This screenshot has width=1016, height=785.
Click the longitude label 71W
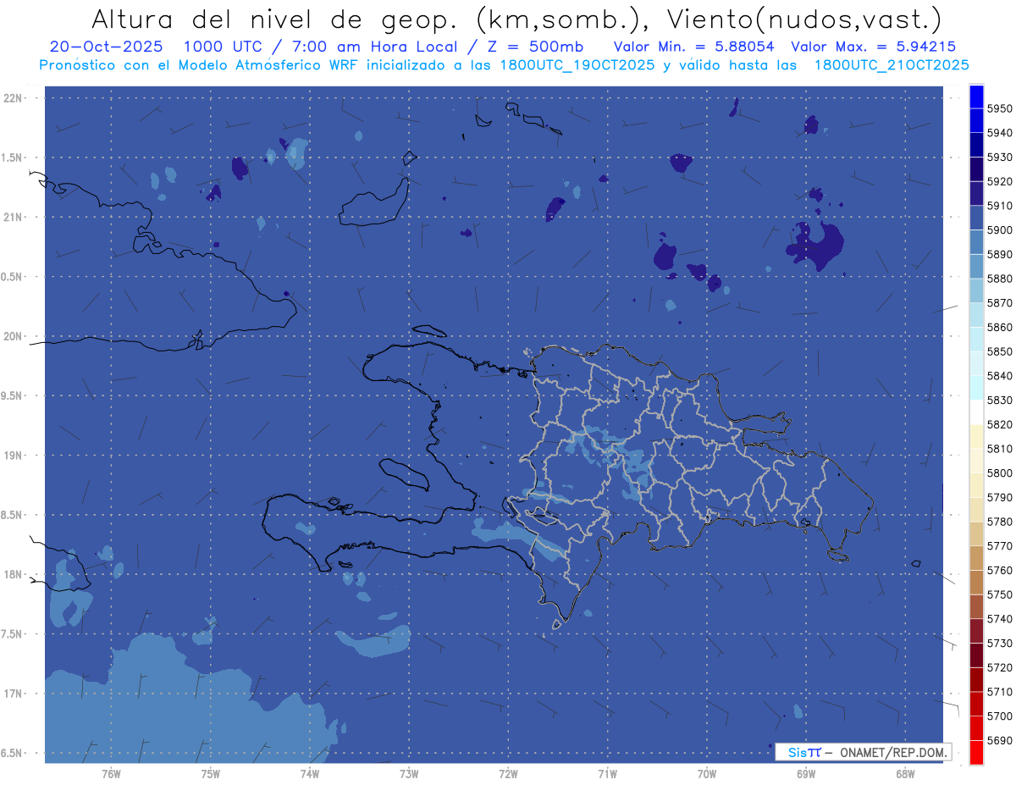tap(607, 774)
